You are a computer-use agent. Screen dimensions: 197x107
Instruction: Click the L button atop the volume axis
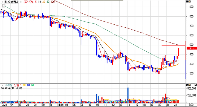coord(187,85)
